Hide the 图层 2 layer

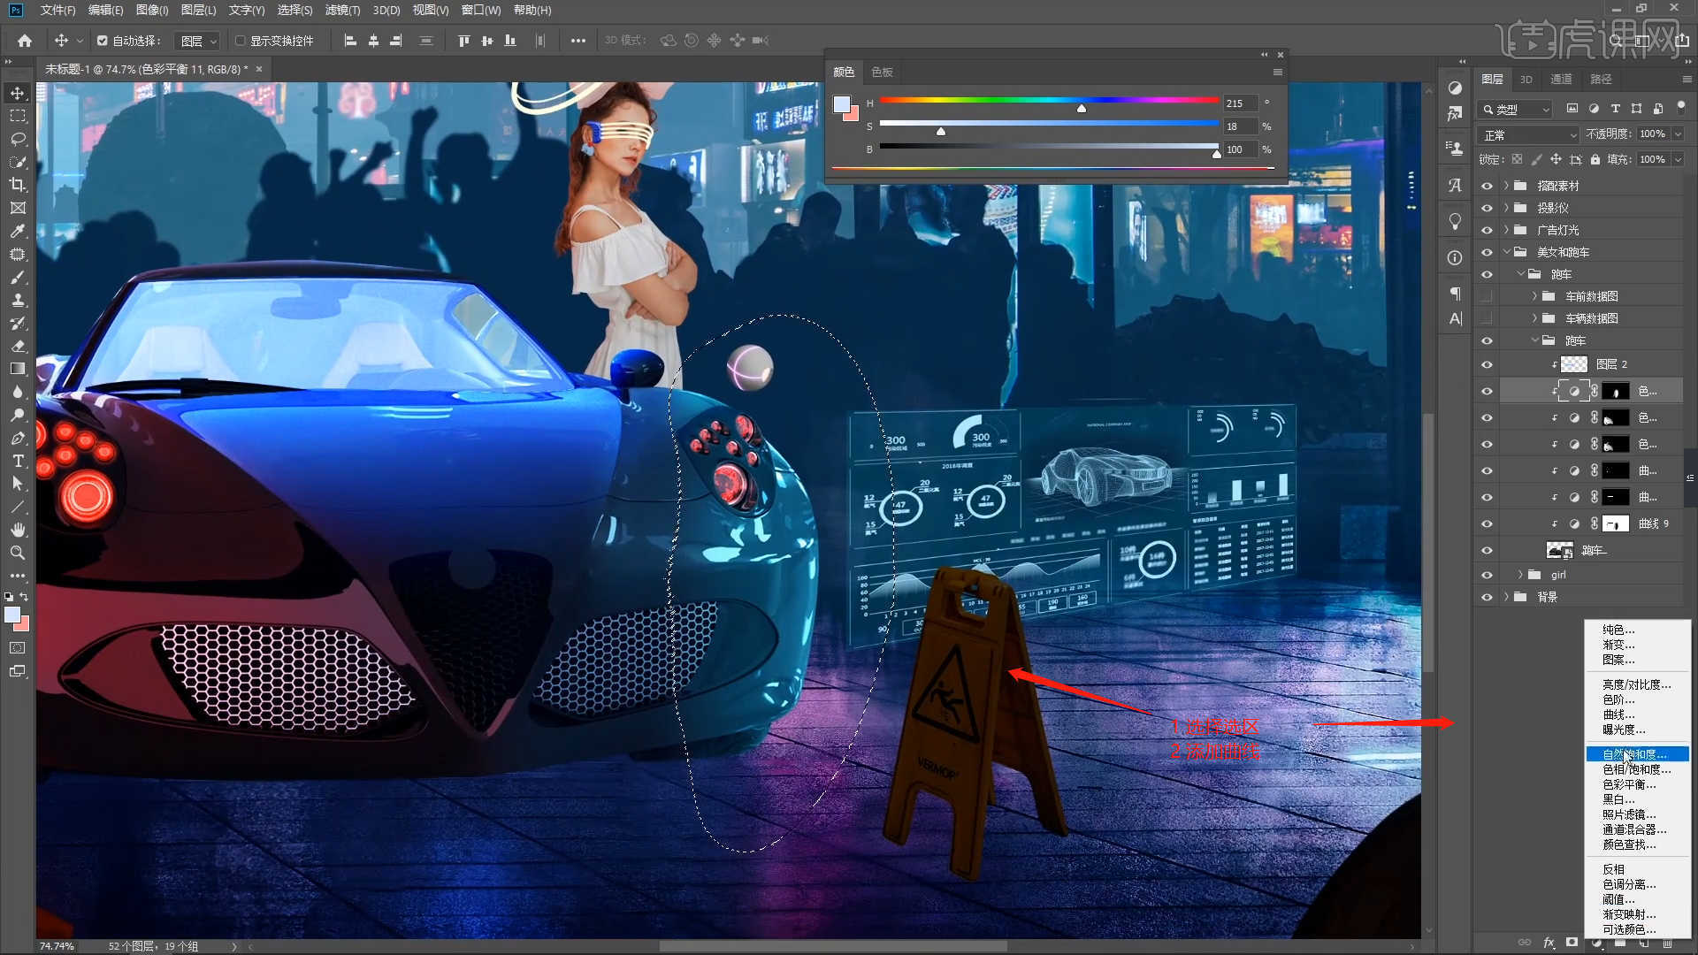coord(1487,364)
